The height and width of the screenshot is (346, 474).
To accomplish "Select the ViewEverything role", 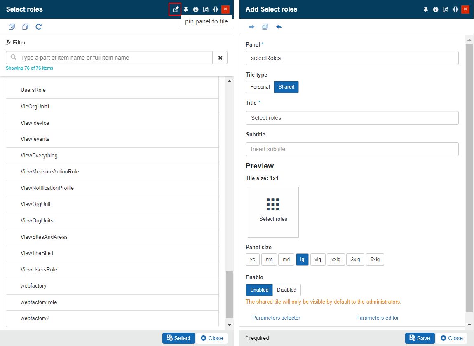I will (x=39, y=156).
